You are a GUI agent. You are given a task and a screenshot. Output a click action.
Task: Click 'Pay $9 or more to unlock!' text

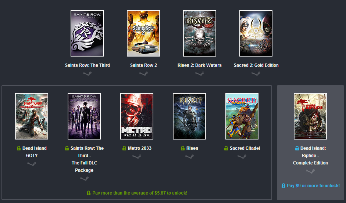coord(313,186)
